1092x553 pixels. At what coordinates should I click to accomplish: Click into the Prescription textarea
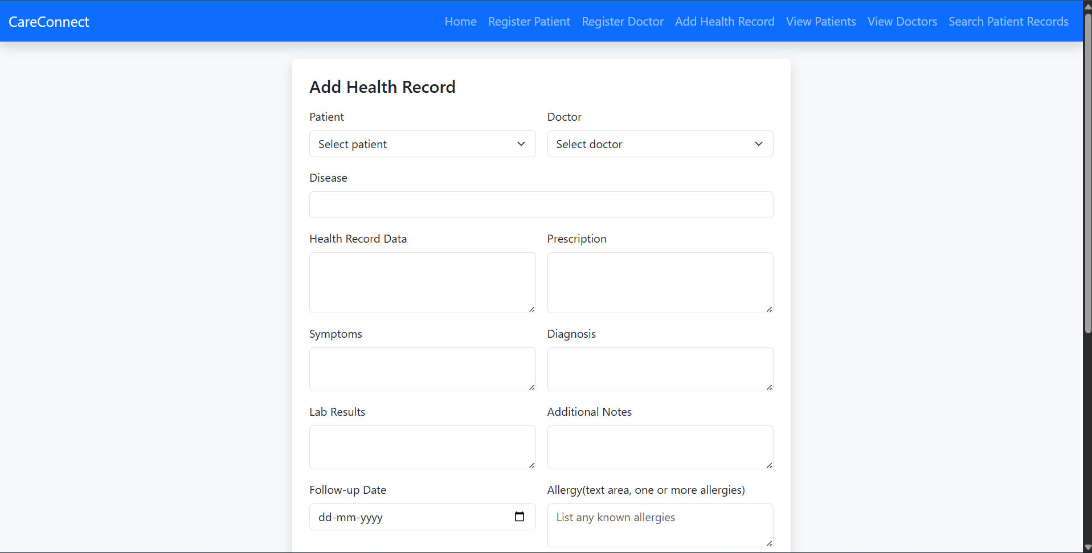[x=660, y=282]
